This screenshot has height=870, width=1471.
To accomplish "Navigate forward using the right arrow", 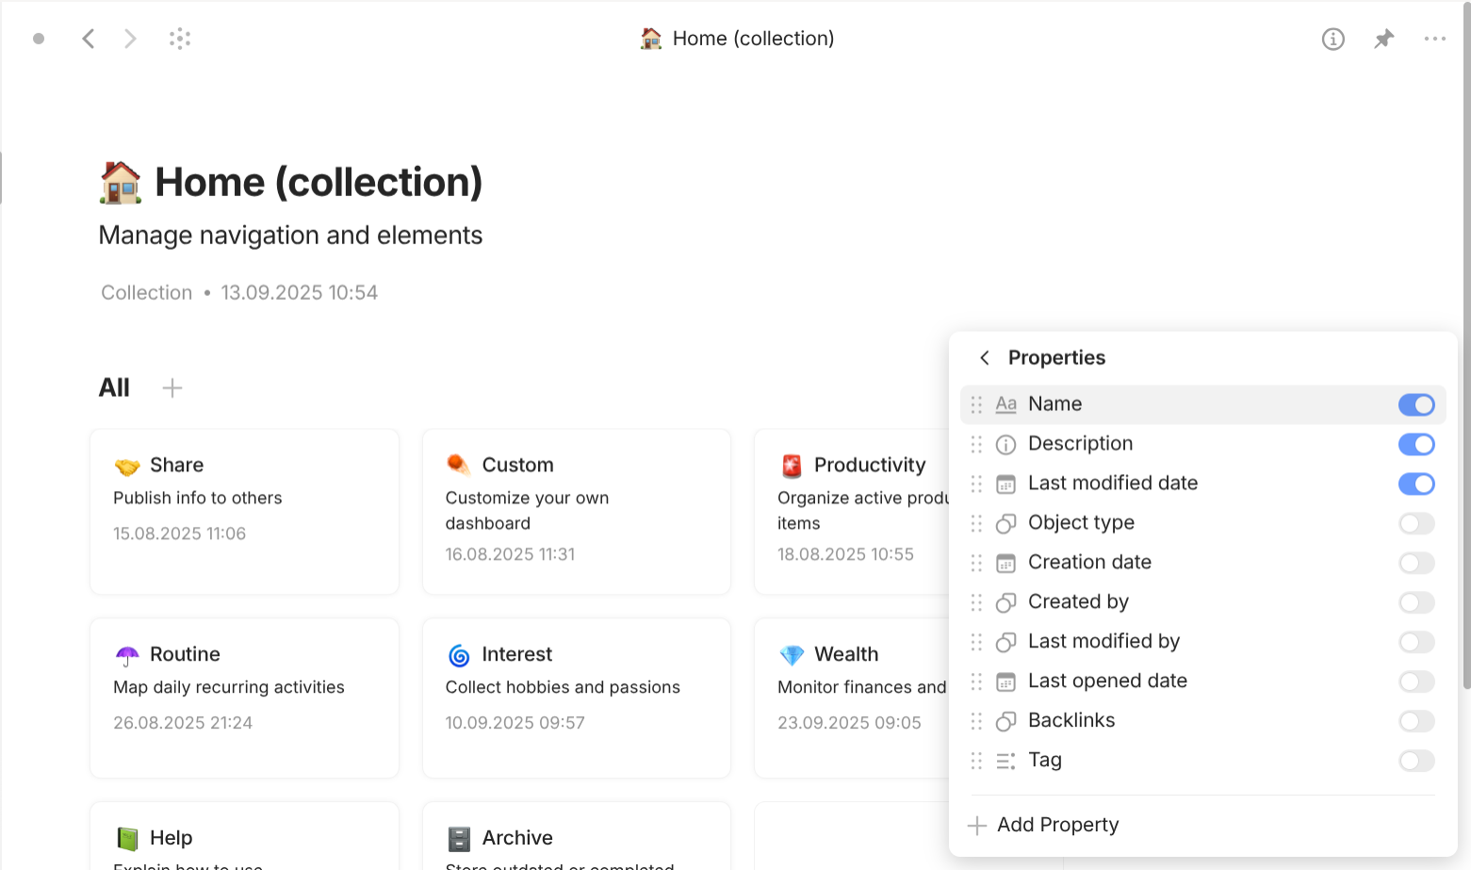I will (130, 39).
